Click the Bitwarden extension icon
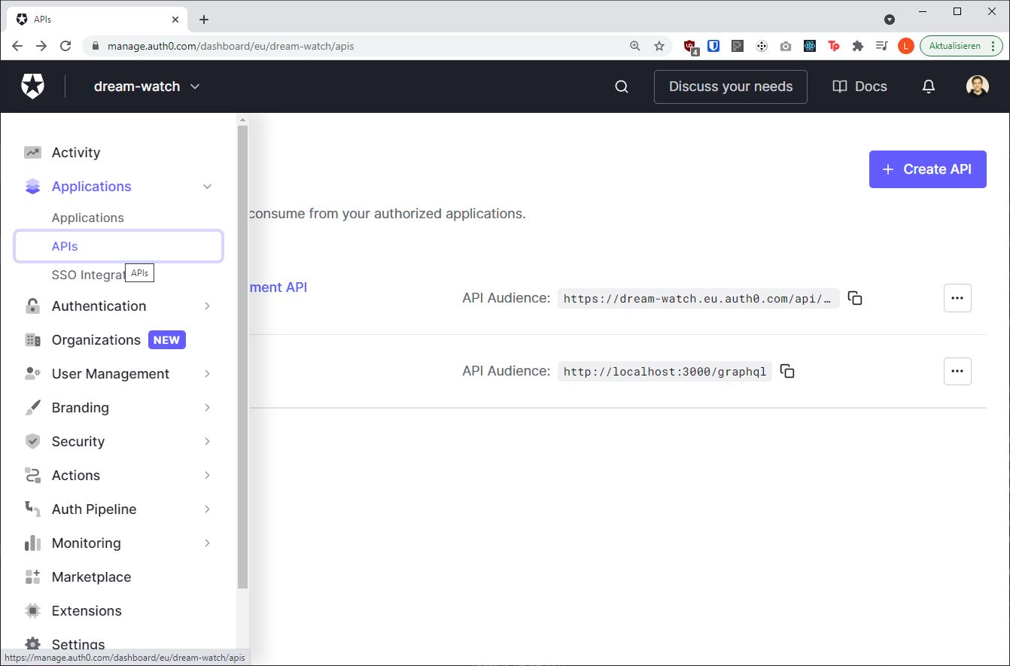This screenshot has width=1010, height=666. point(713,46)
